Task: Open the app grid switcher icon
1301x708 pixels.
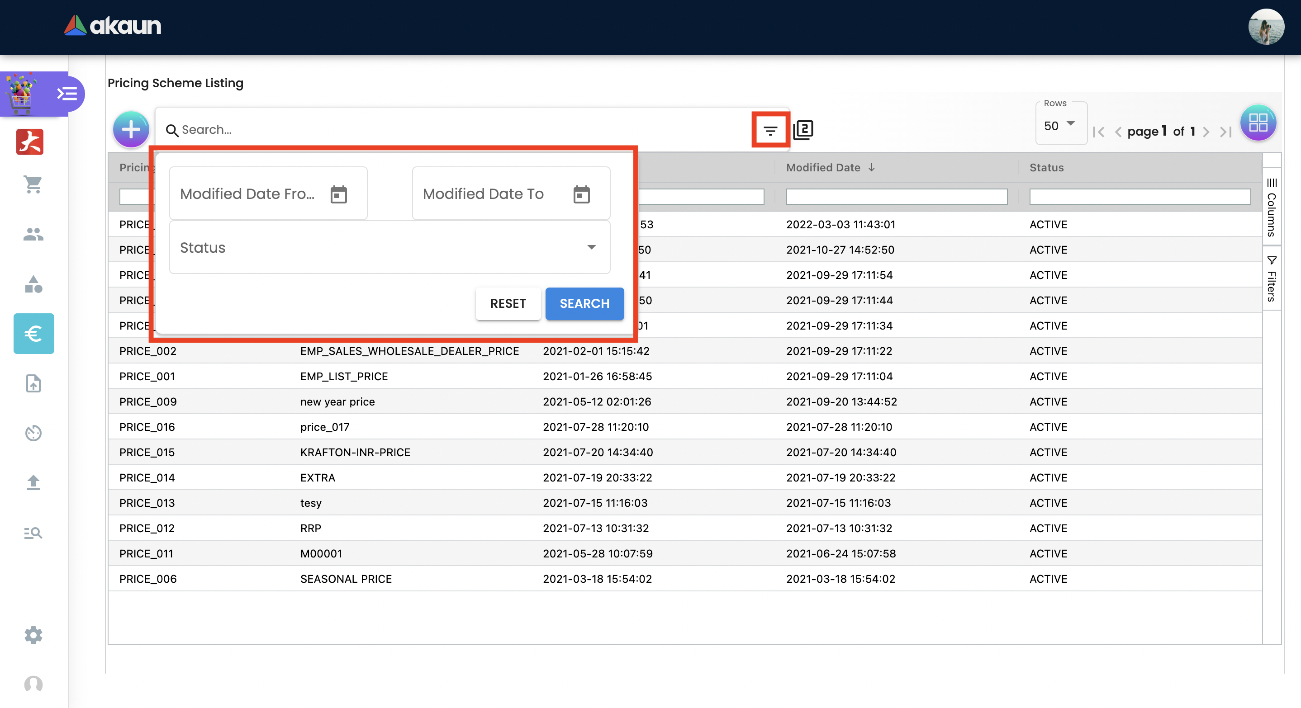Action: point(1258,123)
